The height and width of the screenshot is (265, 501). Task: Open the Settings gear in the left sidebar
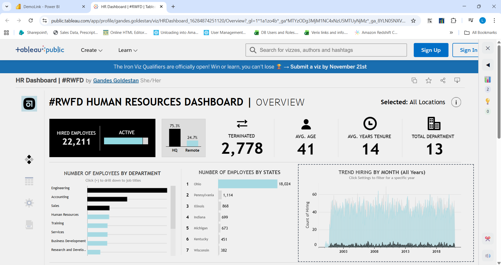(x=29, y=203)
